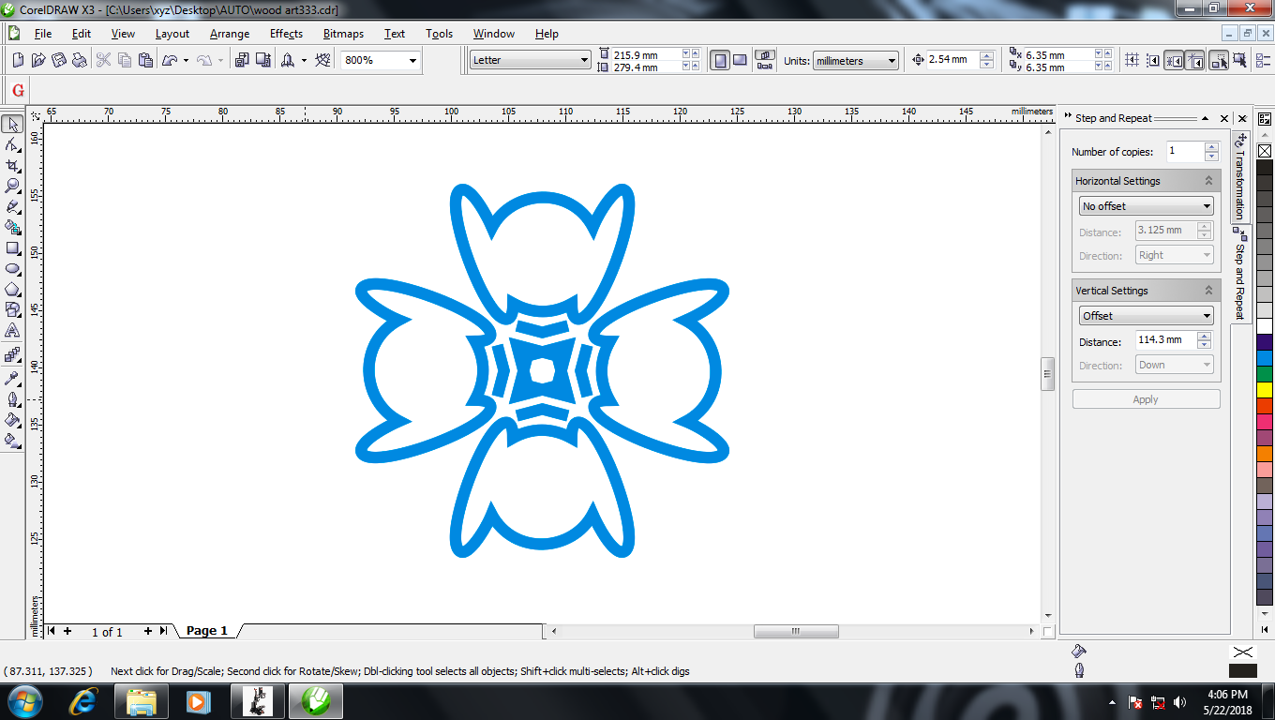Click the Paste clipboard icon
Image resolution: width=1275 pixels, height=720 pixels.
coord(145,60)
